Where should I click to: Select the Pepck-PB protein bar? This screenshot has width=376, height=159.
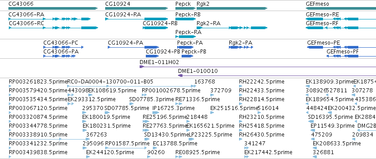coord(187,56)
